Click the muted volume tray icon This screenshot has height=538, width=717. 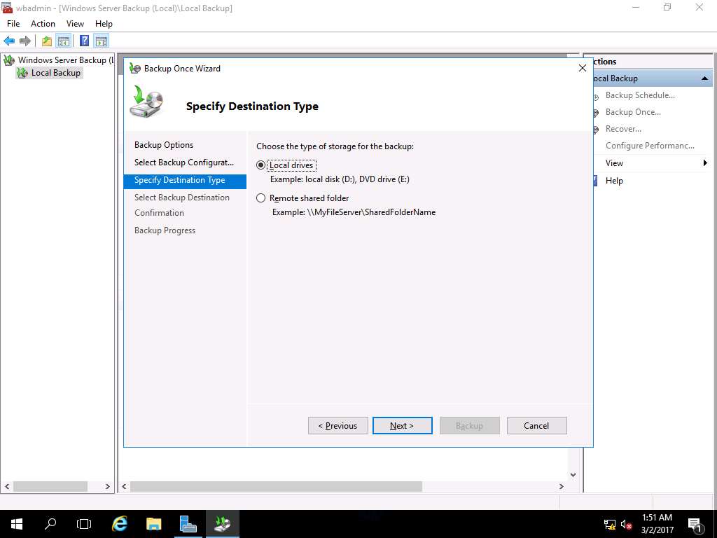click(x=627, y=524)
